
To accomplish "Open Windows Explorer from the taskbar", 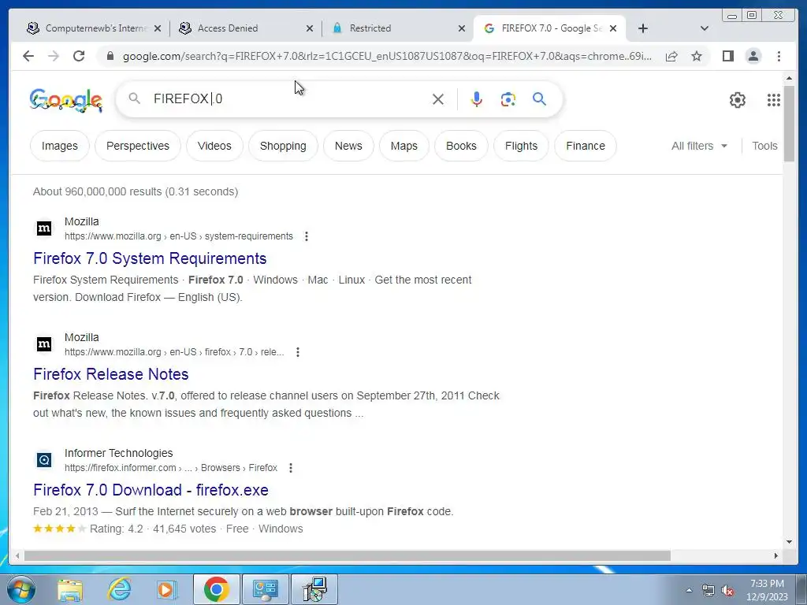I will pyautogui.click(x=70, y=589).
